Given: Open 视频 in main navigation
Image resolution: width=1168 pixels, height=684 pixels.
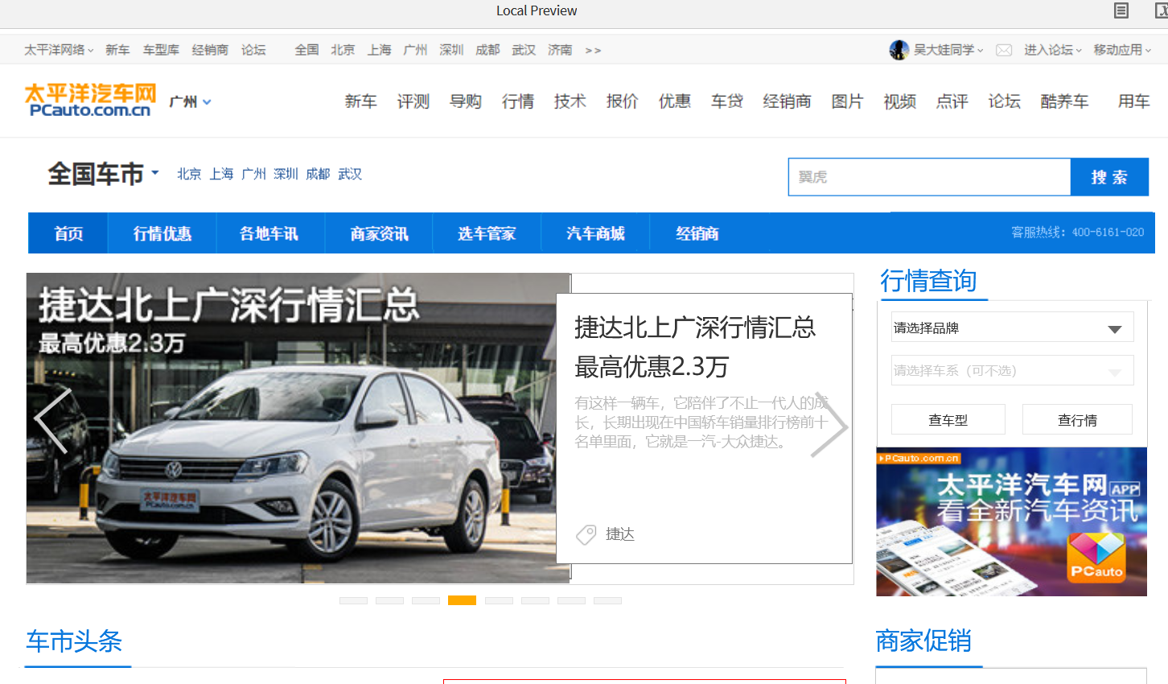Looking at the screenshot, I should pos(899,101).
